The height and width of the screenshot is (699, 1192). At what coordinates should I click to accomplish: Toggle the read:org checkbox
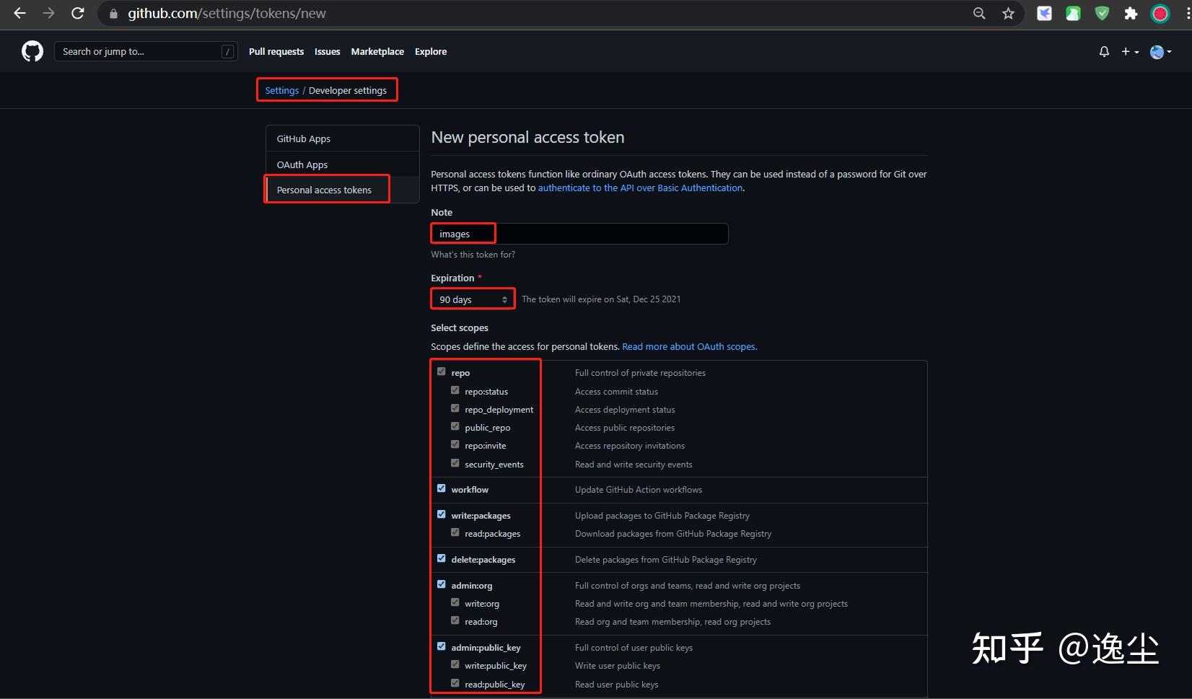click(455, 620)
